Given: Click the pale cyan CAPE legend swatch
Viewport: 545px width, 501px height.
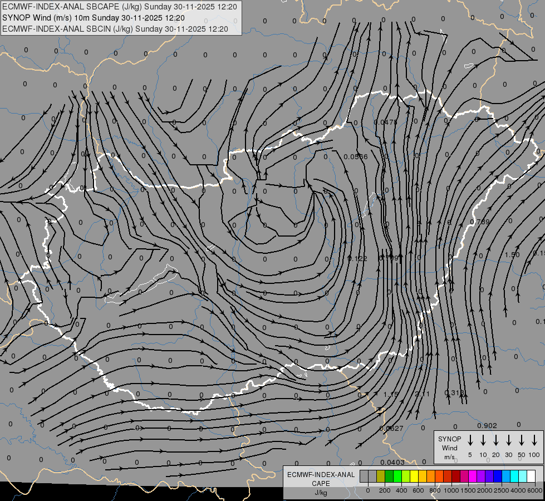Looking at the screenshot, I should pos(522,476).
